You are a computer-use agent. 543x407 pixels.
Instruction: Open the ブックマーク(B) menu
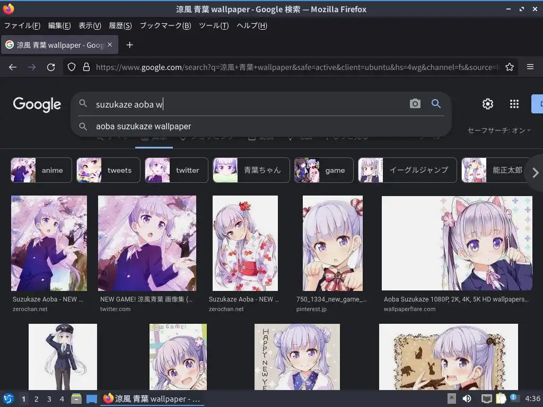tap(165, 25)
